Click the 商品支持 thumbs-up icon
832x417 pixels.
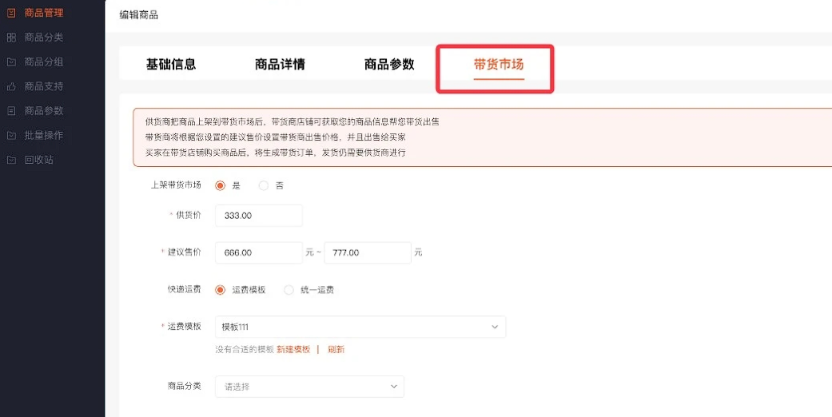click(x=11, y=86)
